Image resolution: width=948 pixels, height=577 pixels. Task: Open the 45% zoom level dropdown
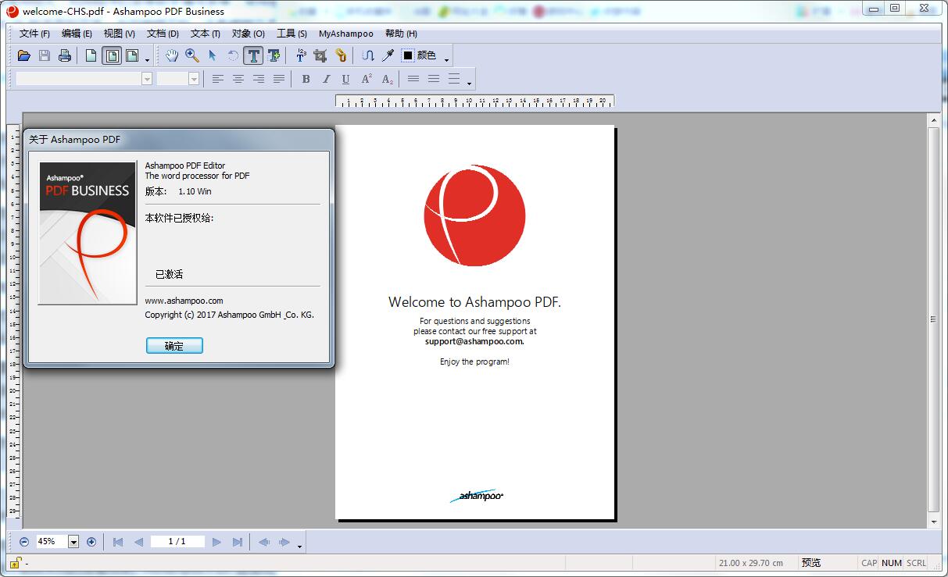tap(73, 541)
